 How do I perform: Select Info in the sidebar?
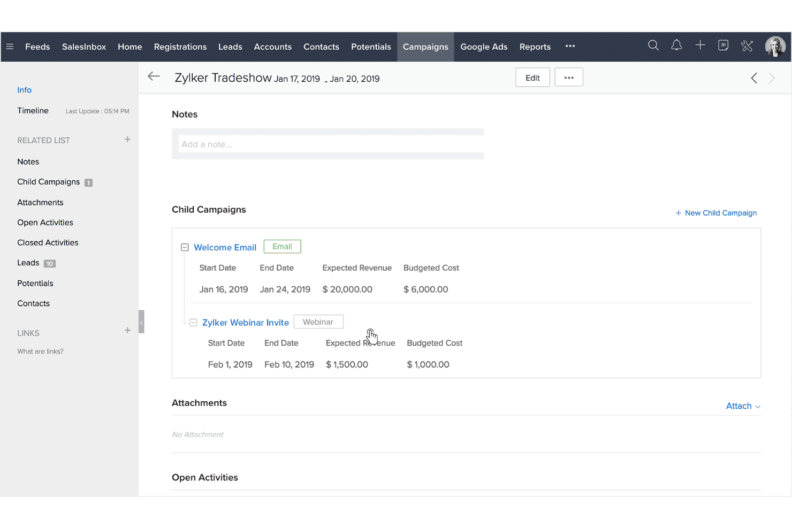(24, 90)
